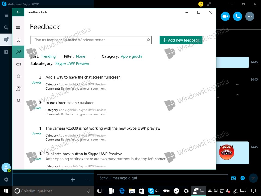Open Skype settings gear
The width and height of the screenshot is (261, 196).
pos(6,179)
